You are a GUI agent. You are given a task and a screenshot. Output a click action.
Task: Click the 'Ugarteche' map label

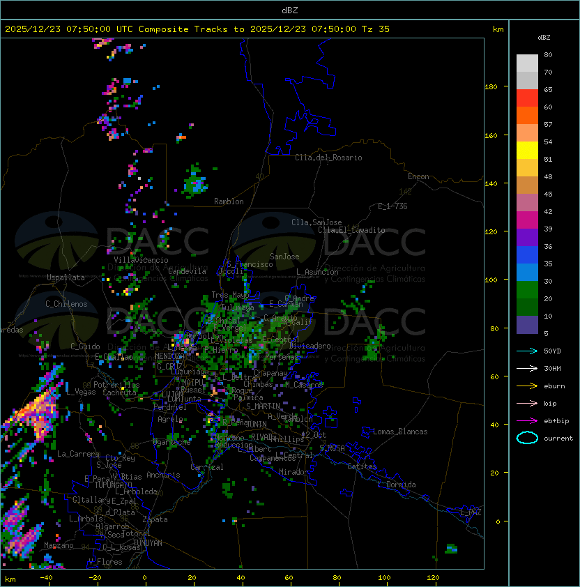(172, 442)
